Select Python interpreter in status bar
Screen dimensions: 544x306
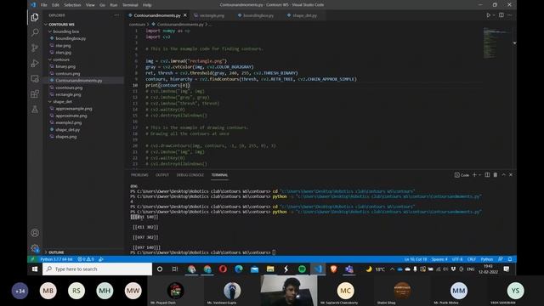click(x=56, y=259)
